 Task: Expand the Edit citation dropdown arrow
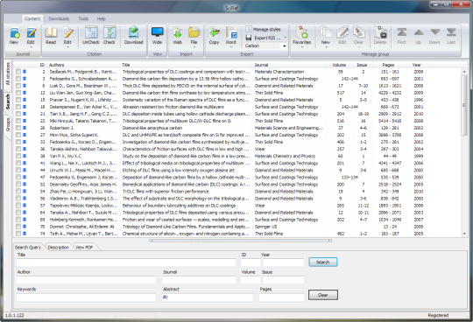coord(67,47)
